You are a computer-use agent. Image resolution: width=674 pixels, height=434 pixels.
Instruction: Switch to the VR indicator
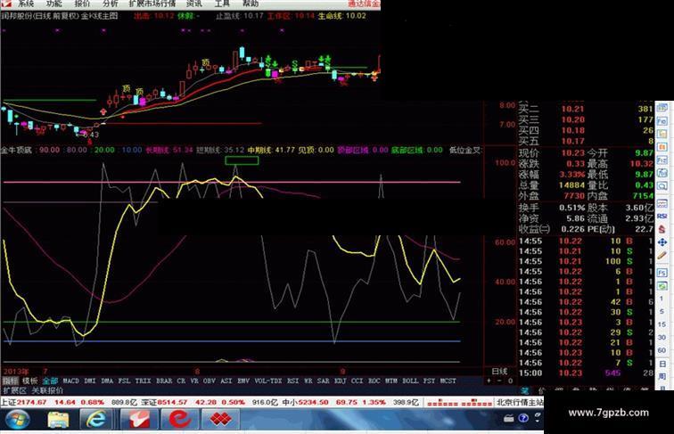tap(194, 381)
